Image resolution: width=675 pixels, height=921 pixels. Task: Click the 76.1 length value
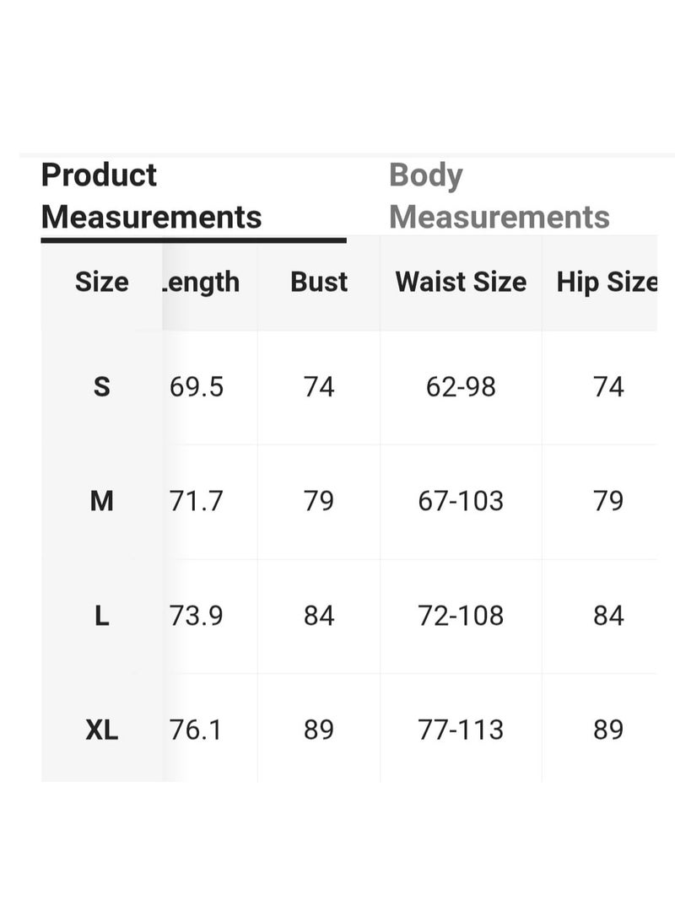pos(196,730)
